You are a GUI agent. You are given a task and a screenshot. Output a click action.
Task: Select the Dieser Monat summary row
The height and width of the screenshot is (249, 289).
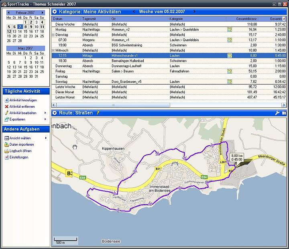click(169, 92)
